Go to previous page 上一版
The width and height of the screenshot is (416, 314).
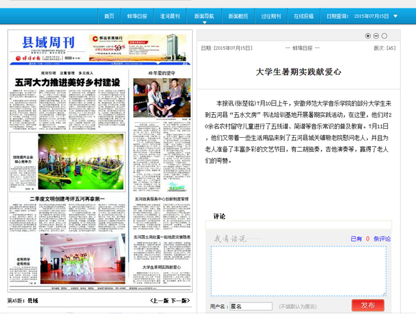pos(158,301)
